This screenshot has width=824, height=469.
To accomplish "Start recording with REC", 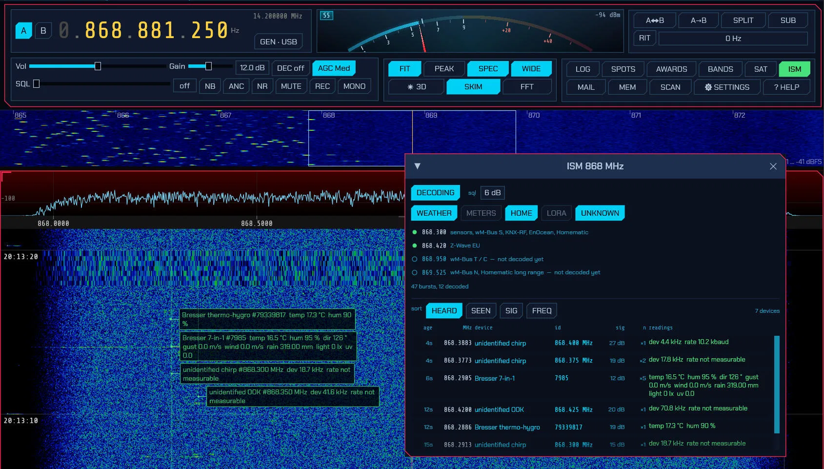I will tap(322, 86).
